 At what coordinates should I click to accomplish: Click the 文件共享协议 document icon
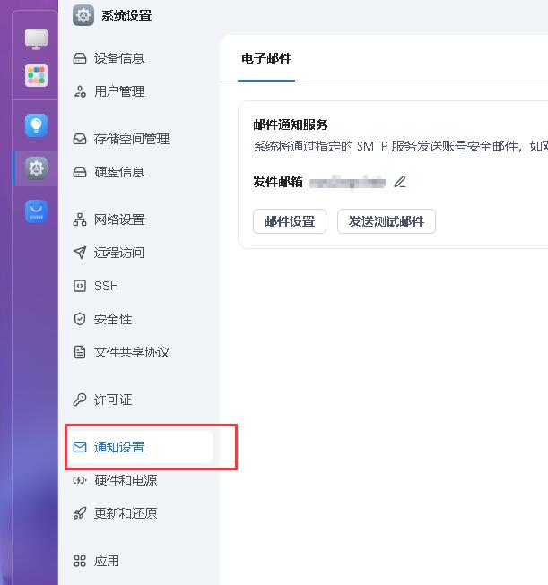click(x=80, y=352)
